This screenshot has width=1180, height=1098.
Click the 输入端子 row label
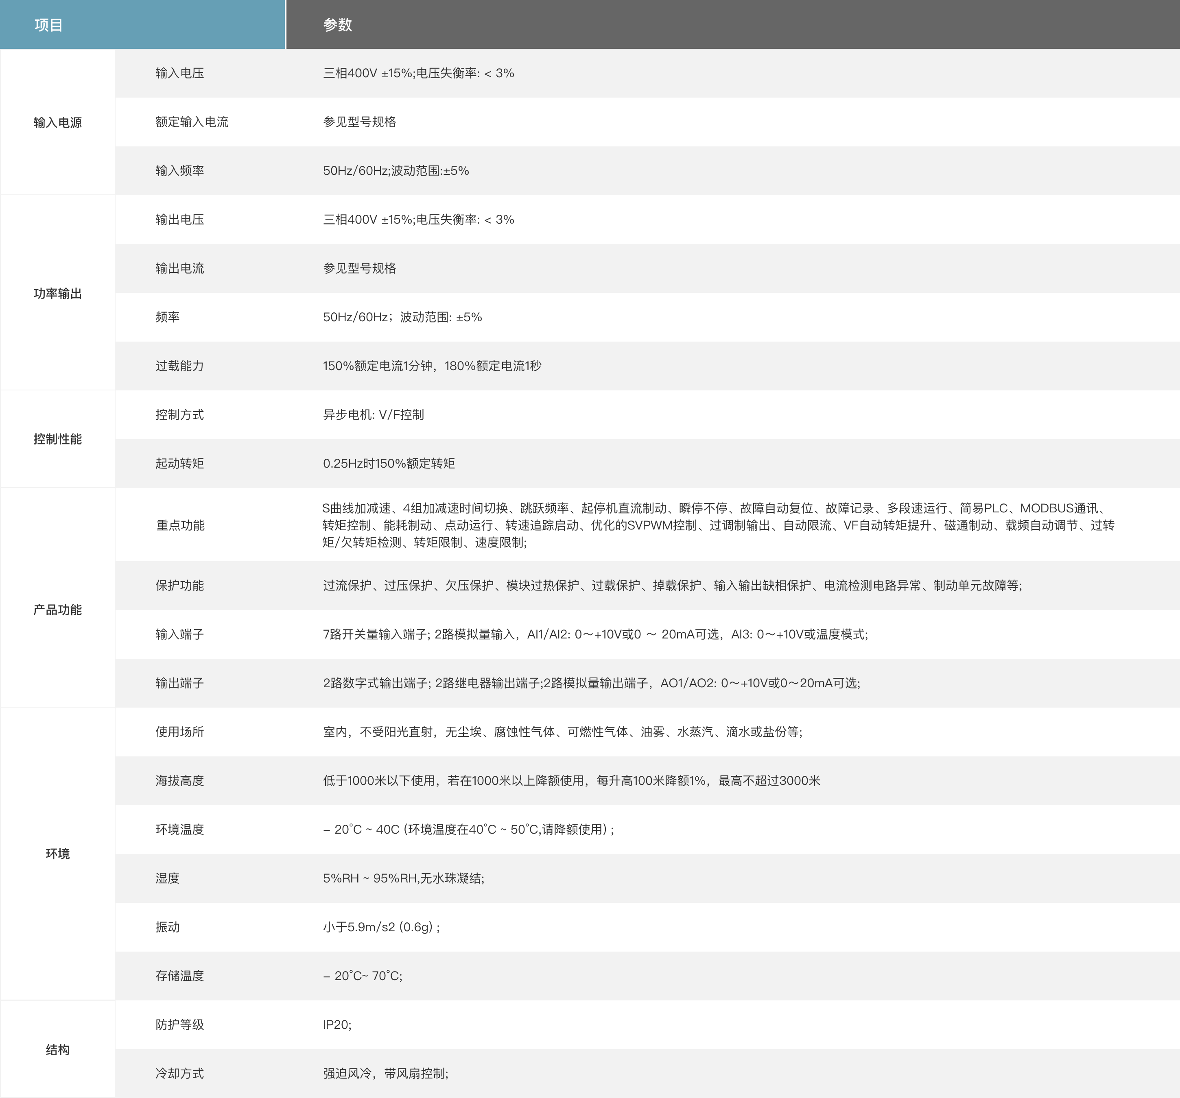point(179,634)
